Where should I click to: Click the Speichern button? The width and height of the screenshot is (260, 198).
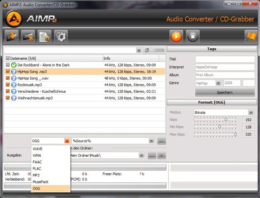pyautogui.click(x=225, y=92)
